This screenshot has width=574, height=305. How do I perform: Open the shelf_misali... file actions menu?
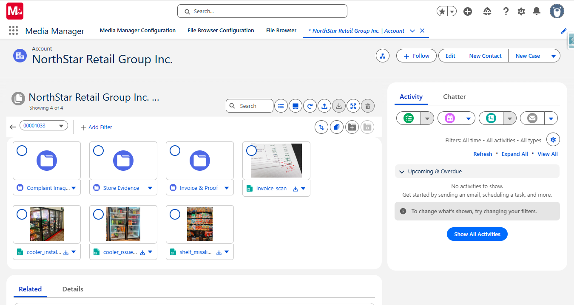click(227, 252)
